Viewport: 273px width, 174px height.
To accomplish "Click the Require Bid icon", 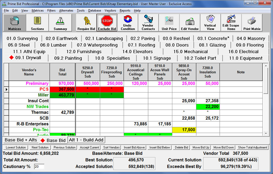I will [86, 23].
